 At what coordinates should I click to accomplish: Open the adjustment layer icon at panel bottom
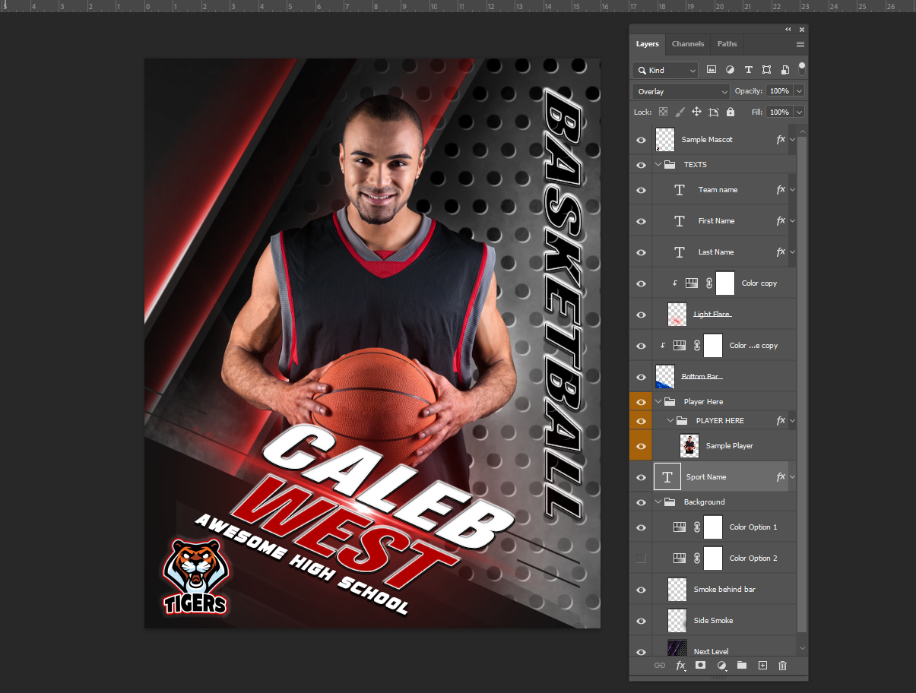pyautogui.click(x=721, y=666)
